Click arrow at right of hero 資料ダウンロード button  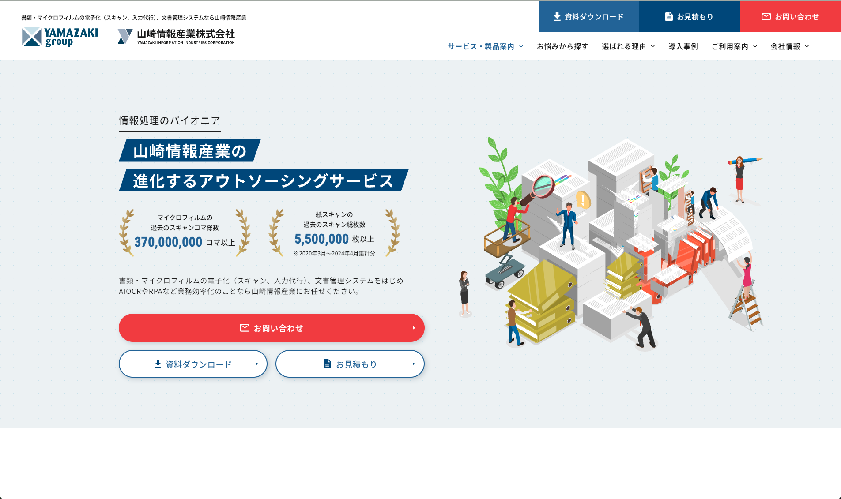coord(256,364)
